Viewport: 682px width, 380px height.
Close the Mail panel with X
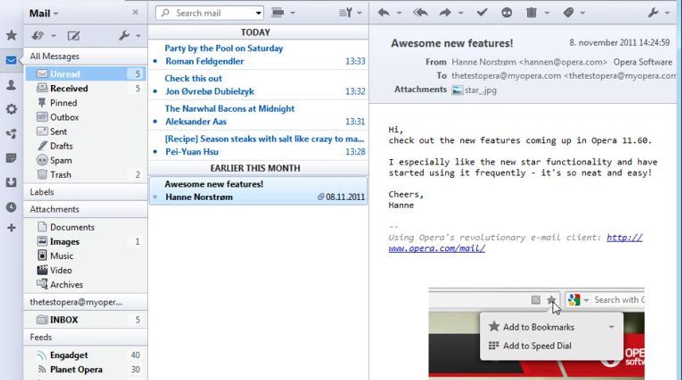tap(135, 12)
